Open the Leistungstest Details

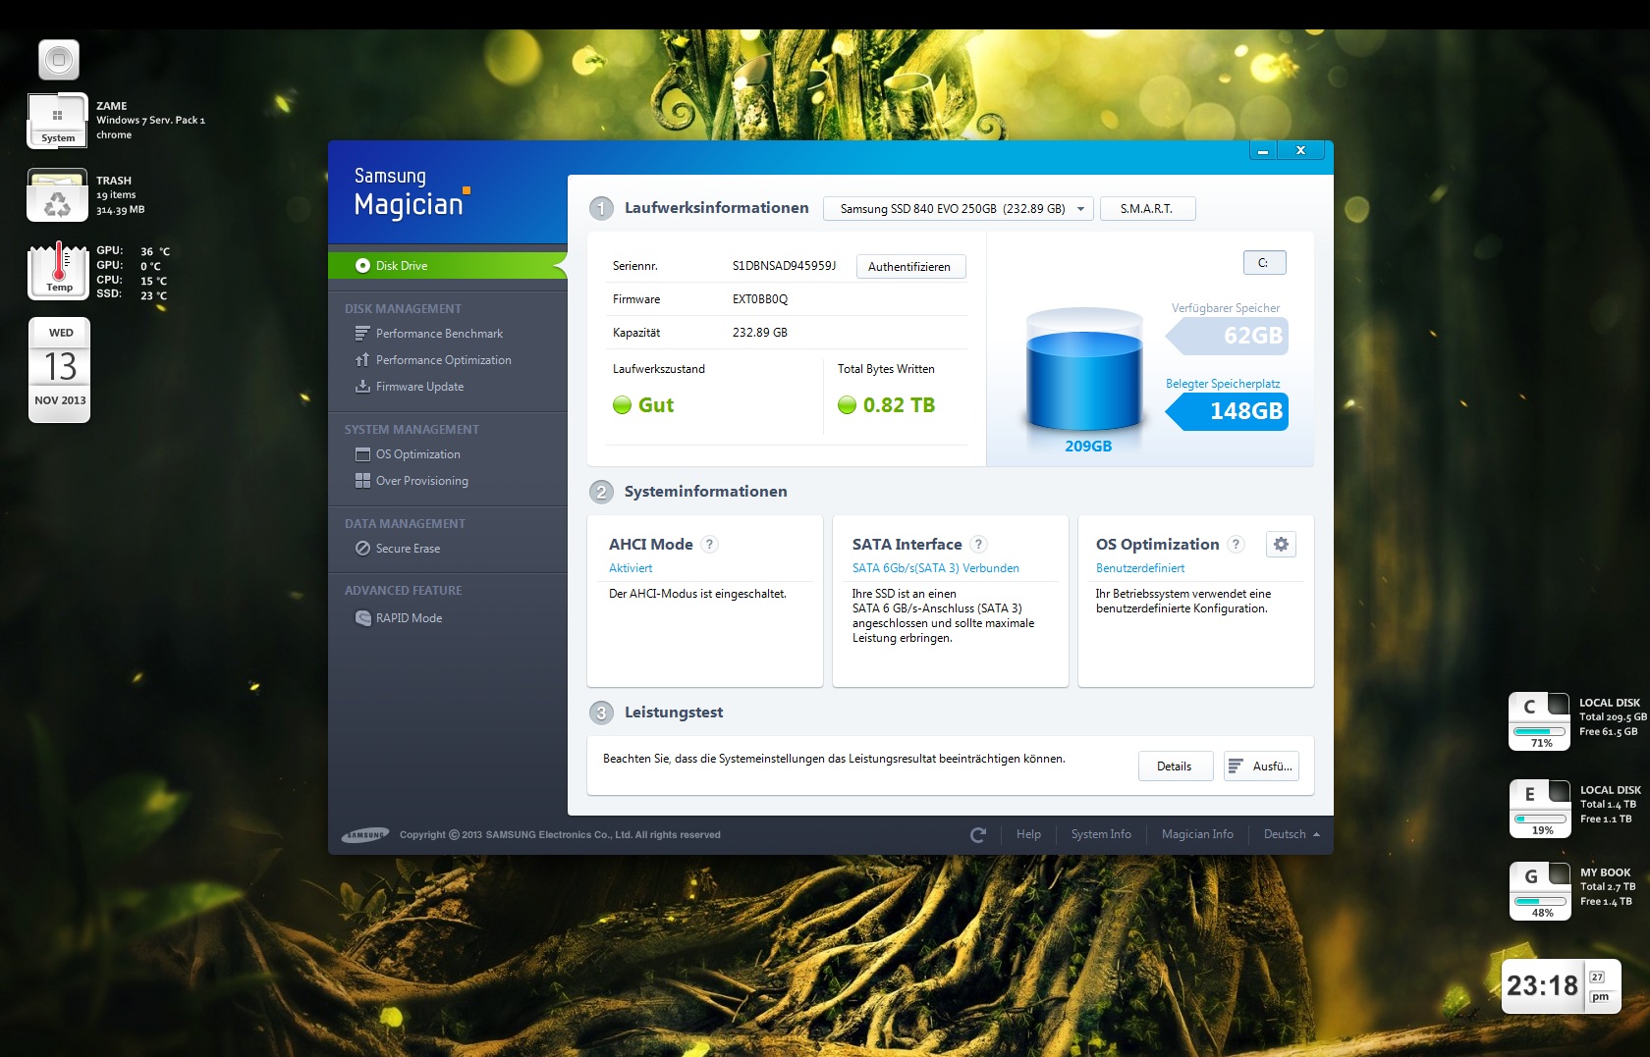pos(1175,766)
